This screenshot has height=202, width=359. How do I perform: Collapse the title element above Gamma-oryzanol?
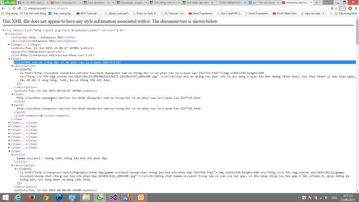(12, 155)
